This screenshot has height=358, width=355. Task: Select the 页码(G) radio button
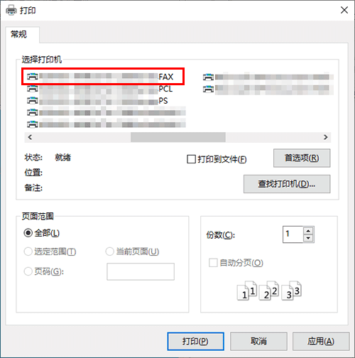[28, 271]
